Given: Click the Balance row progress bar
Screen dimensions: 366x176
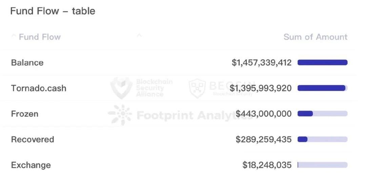Looking at the screenshot, I should click(322, 62).
